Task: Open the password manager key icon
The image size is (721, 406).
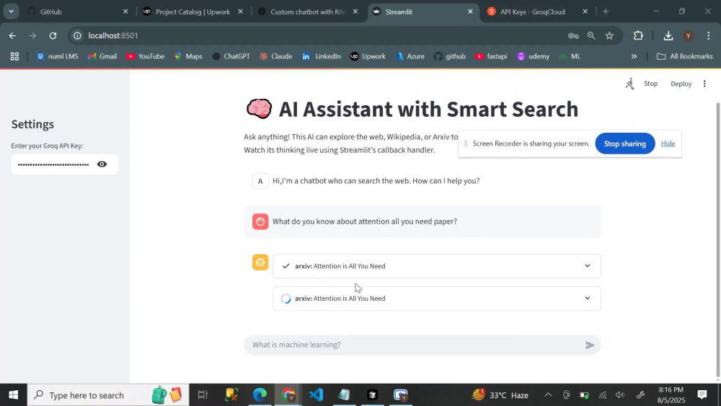Action: (573, 35)
